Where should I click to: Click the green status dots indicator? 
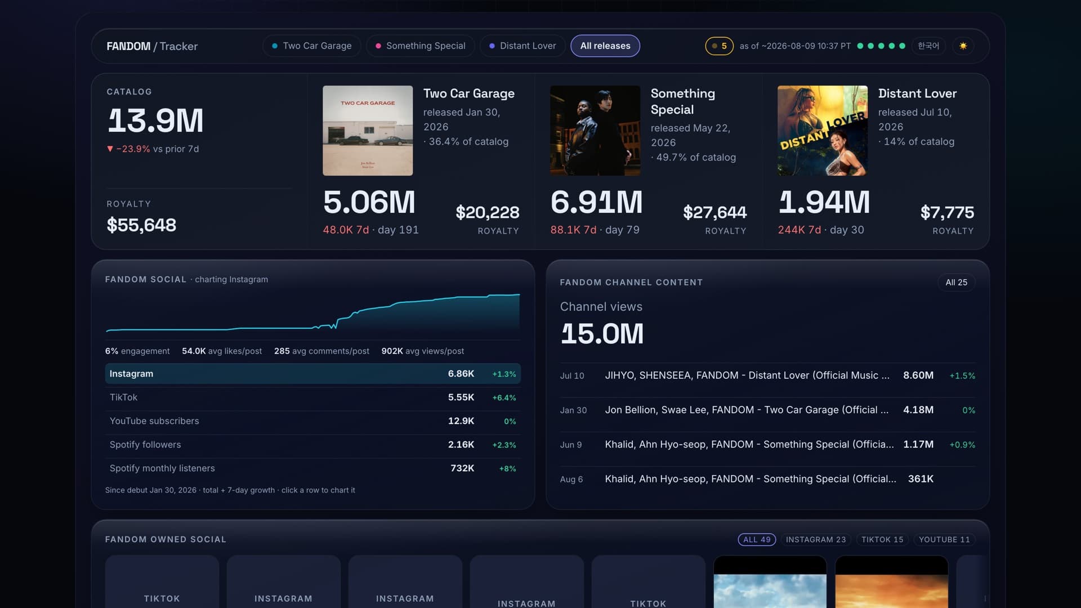point(881,46)
